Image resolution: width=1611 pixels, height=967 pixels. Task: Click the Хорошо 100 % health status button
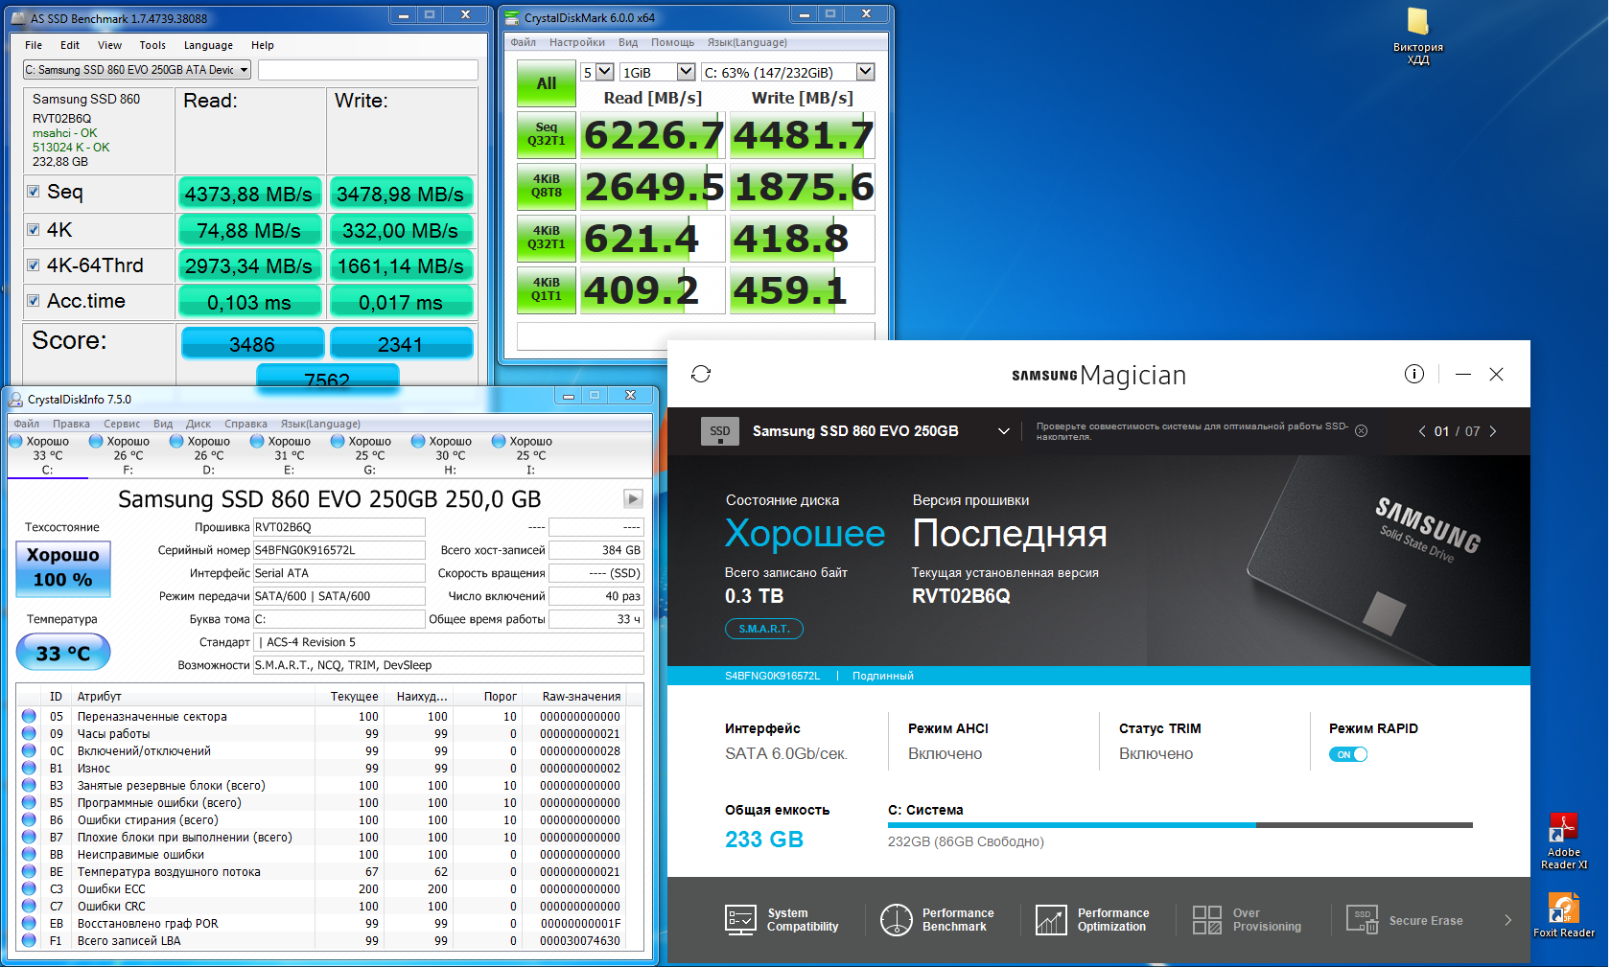63,569
